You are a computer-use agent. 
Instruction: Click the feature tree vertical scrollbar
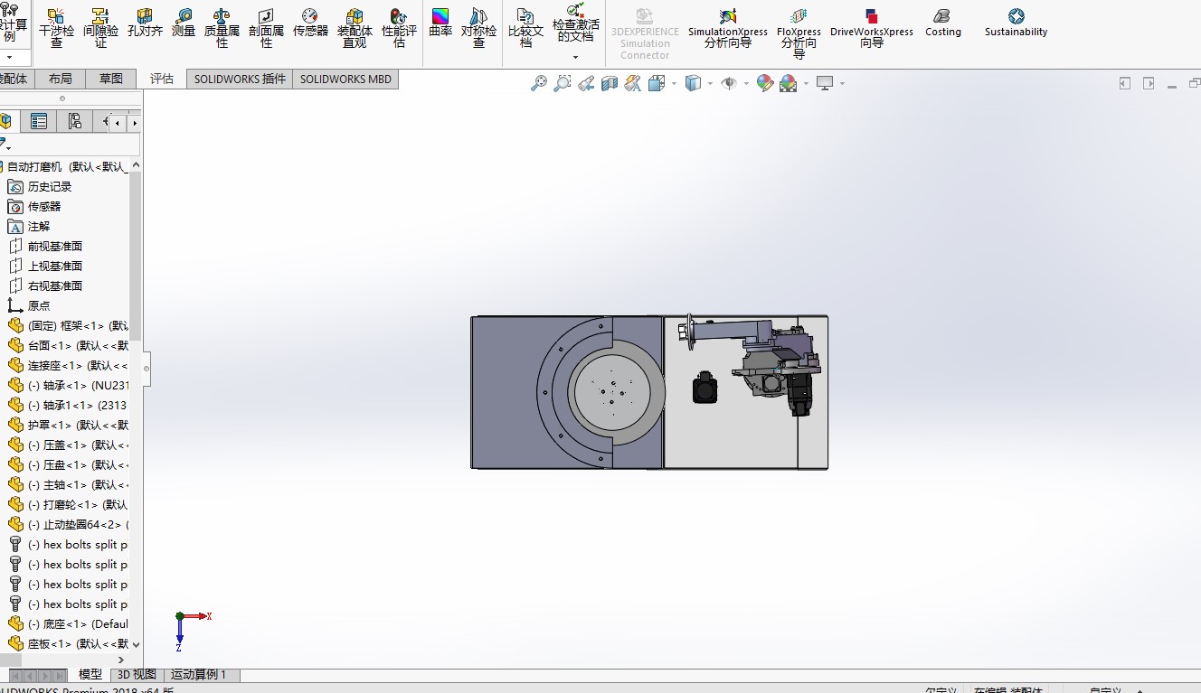tap(136, 258)
